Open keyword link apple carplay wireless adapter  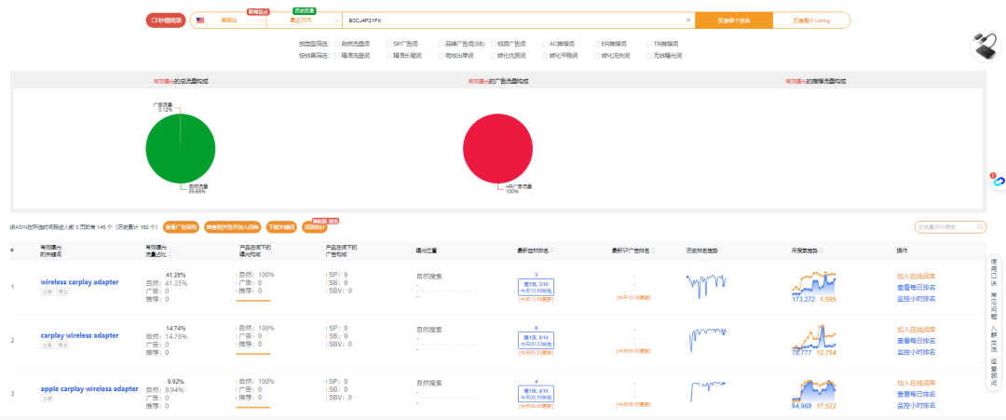click(x=89, y=388)
